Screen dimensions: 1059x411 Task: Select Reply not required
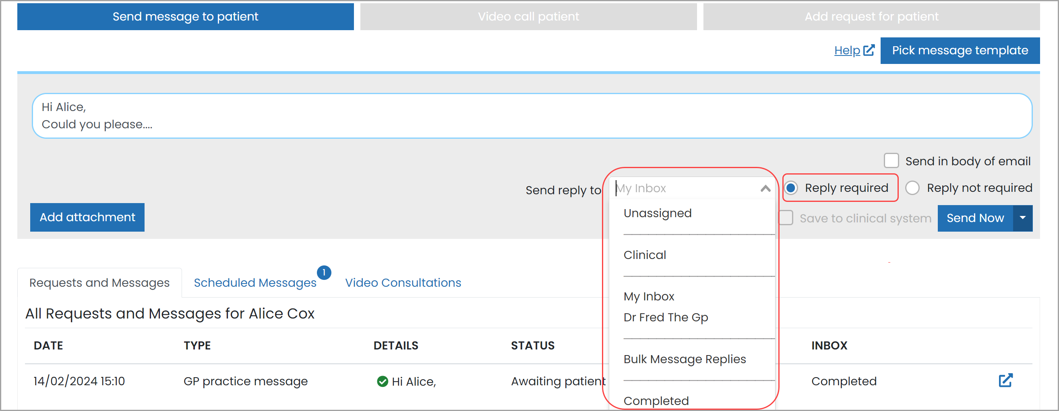coord(913,188)
